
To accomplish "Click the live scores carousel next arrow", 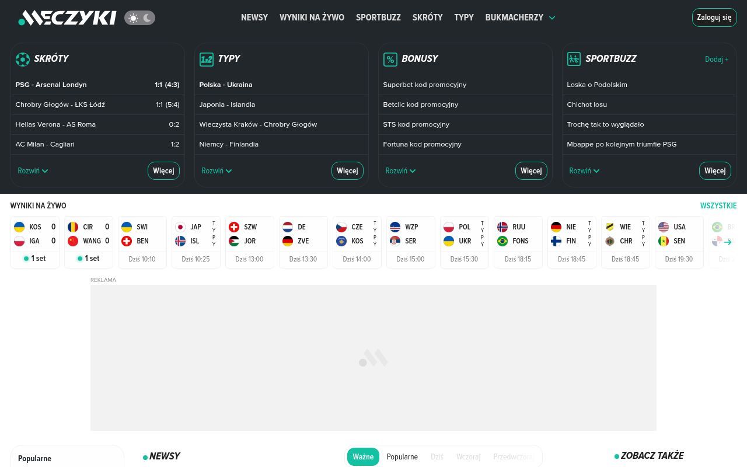I will click(728, 242).
